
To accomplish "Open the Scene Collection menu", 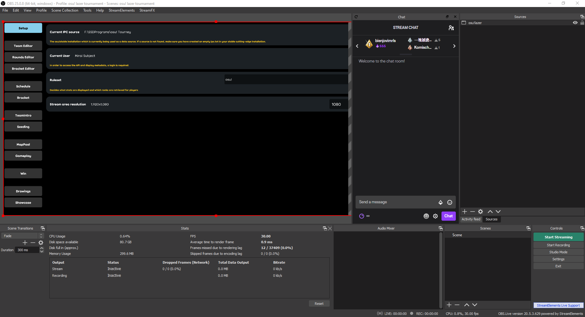I will 65,10.
